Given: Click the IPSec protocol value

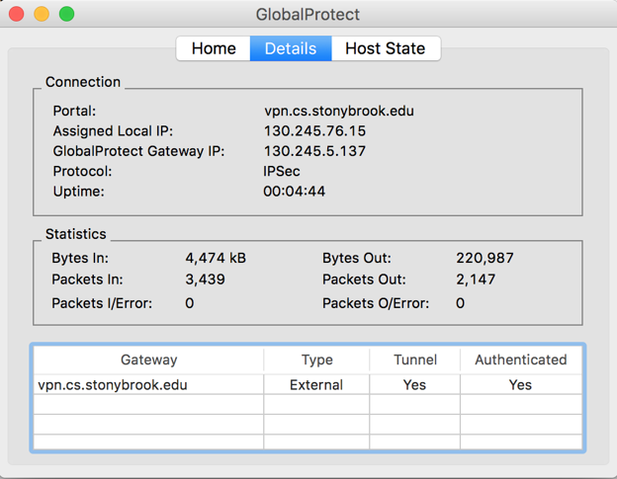Looking at the screenshot, I should tap(282, 171).
